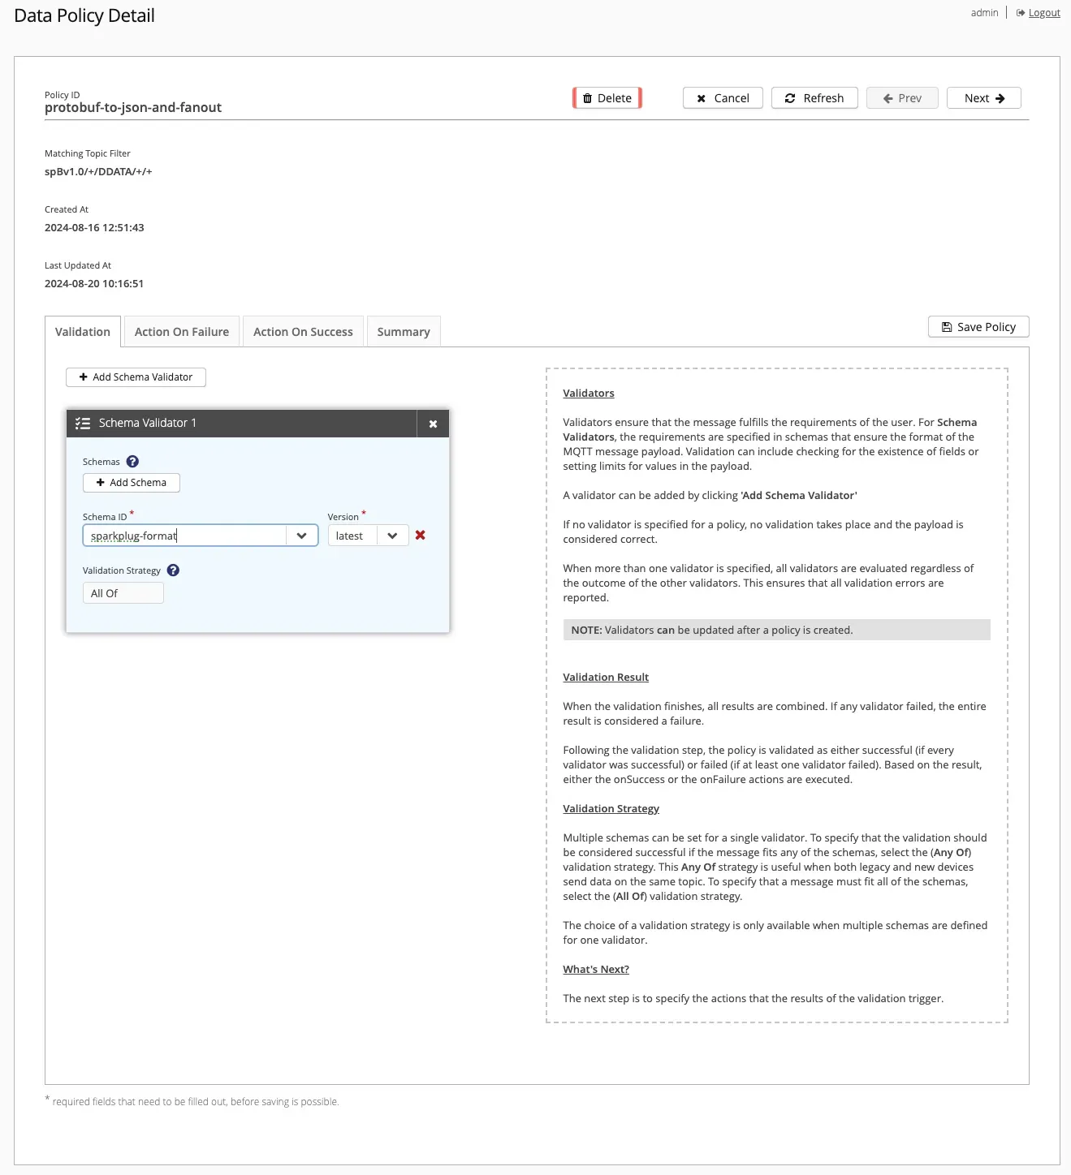Open the Schema ID dropdown
The height and width of the screenshot is (1175, 1071).
(302, 535)
